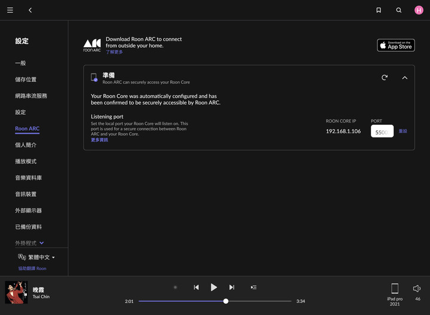The image size is (430, 315).
Task: Download Roon ARC on the App Store
Action: (396, 45)
